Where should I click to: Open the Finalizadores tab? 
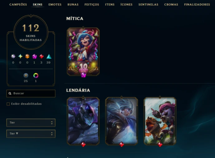197,5
